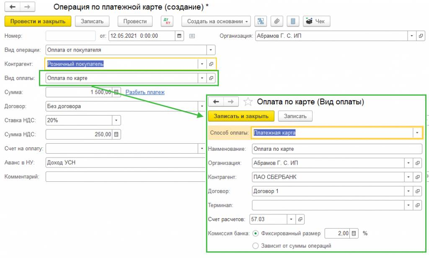Expand Счет расчетов 57.03 dropdown
The height and width of the screenshot is (258, 429).
[x=291, y=219]
